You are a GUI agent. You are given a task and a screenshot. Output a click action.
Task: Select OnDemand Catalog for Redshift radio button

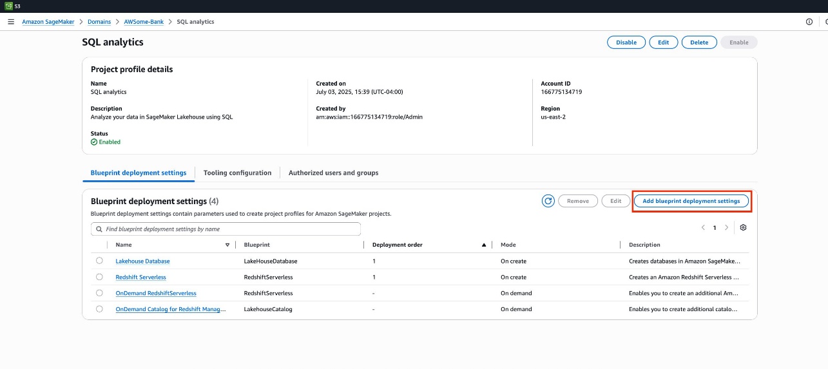(x=99, y=309)
